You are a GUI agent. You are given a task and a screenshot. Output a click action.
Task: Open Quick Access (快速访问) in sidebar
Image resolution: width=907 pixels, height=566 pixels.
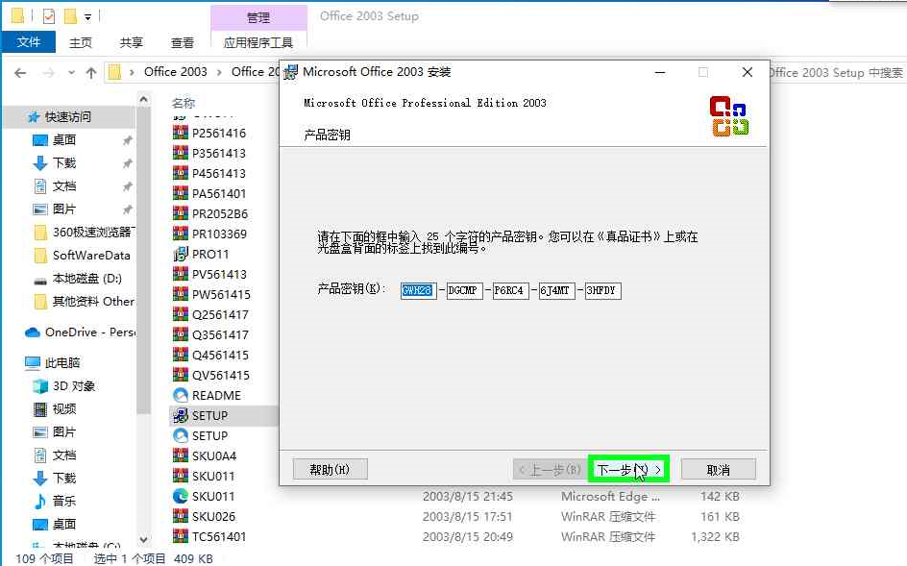(x=67, y=117)
